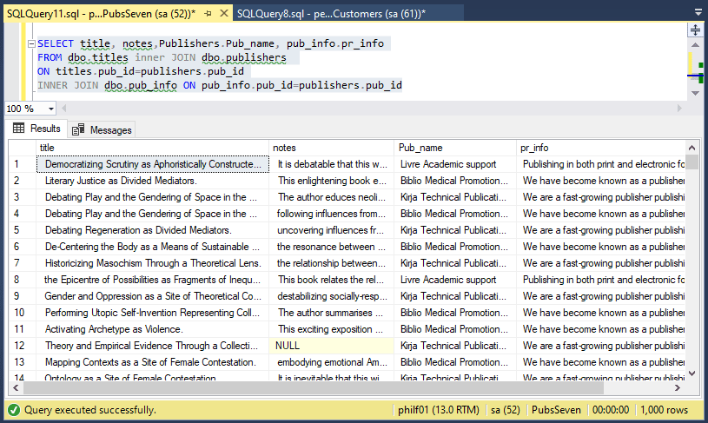Viewport: 708px width, 423px height.
Task: Click results grid scroll down arrow
Action: [x=691, y=373]
